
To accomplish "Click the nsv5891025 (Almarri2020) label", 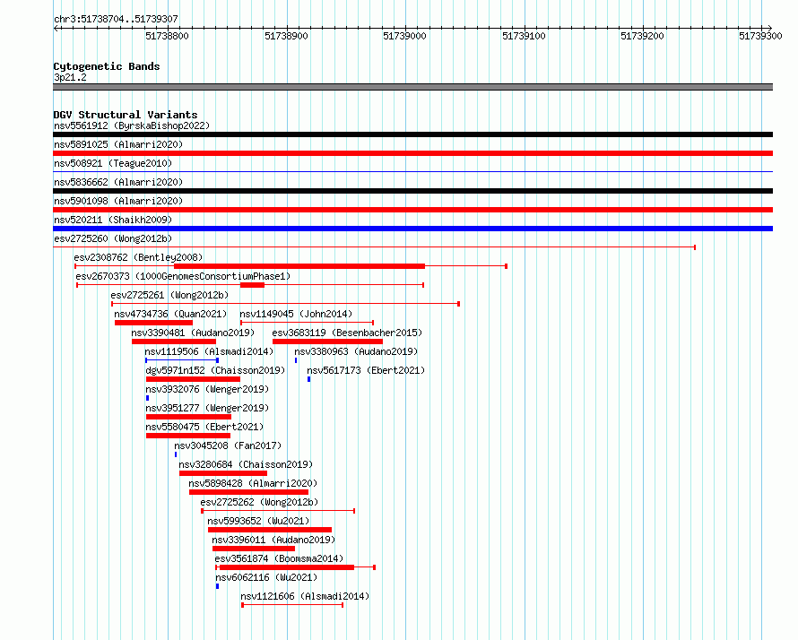I will 118,144.
